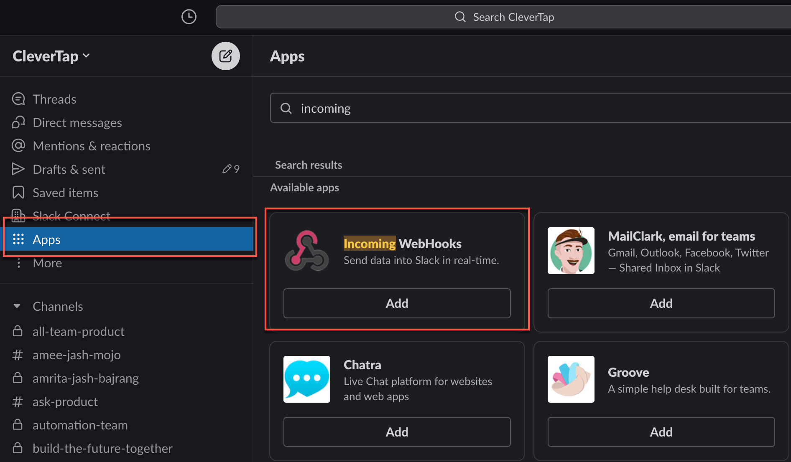Click the drafts pencil count badge

(x=231, y=169)
